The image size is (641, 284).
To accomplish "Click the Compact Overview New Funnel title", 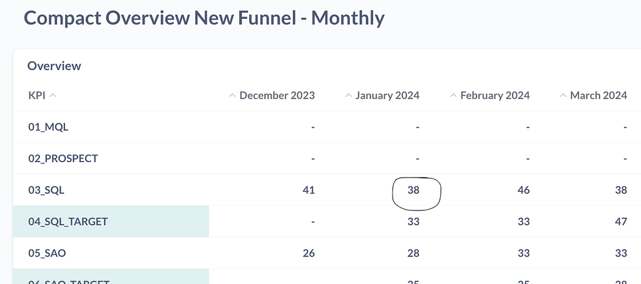I will pyautogui.click(x=204, y=18).
